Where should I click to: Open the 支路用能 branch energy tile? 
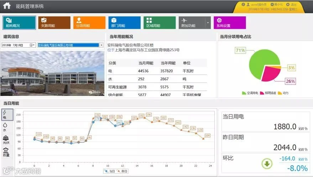point(54,23)
